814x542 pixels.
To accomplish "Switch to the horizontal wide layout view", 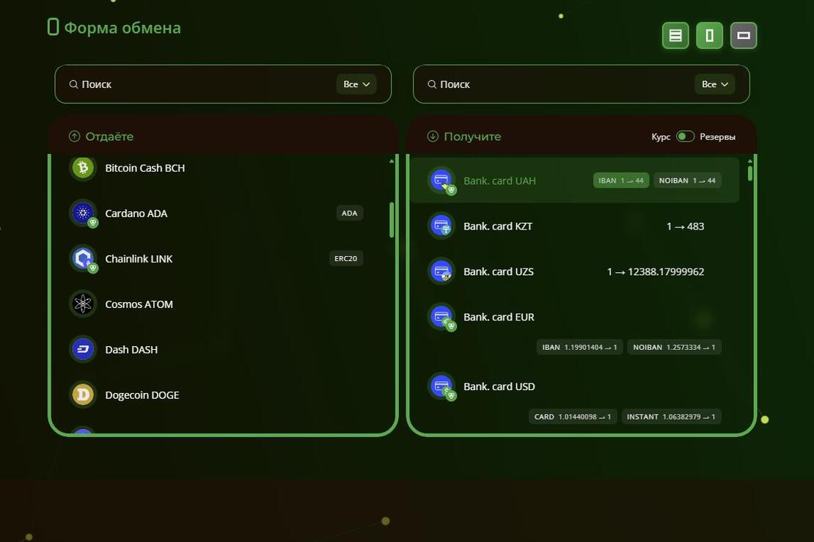I will (x=743, y=35).
